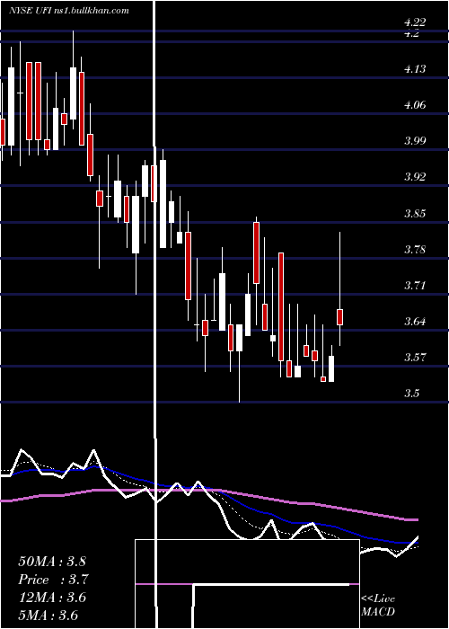This screenshot has height=629, width=449.
Task: Click the 3.85 price axis label
Action: click(415, 213)
